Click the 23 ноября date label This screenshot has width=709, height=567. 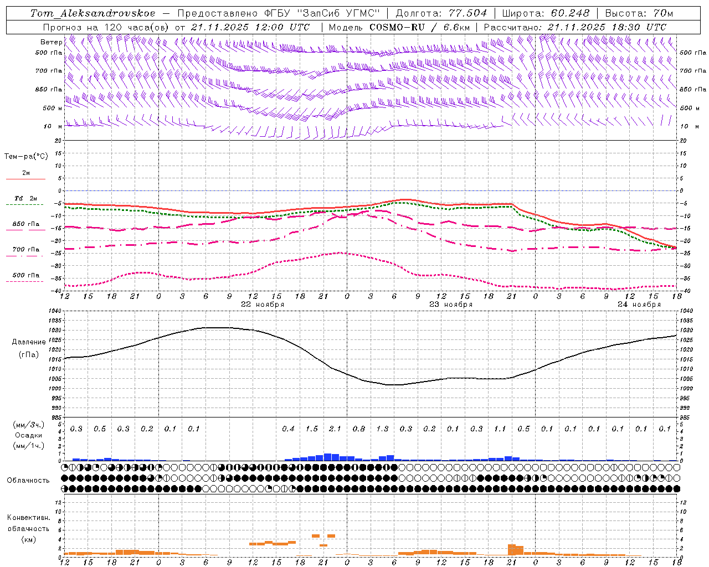[451, 305]
